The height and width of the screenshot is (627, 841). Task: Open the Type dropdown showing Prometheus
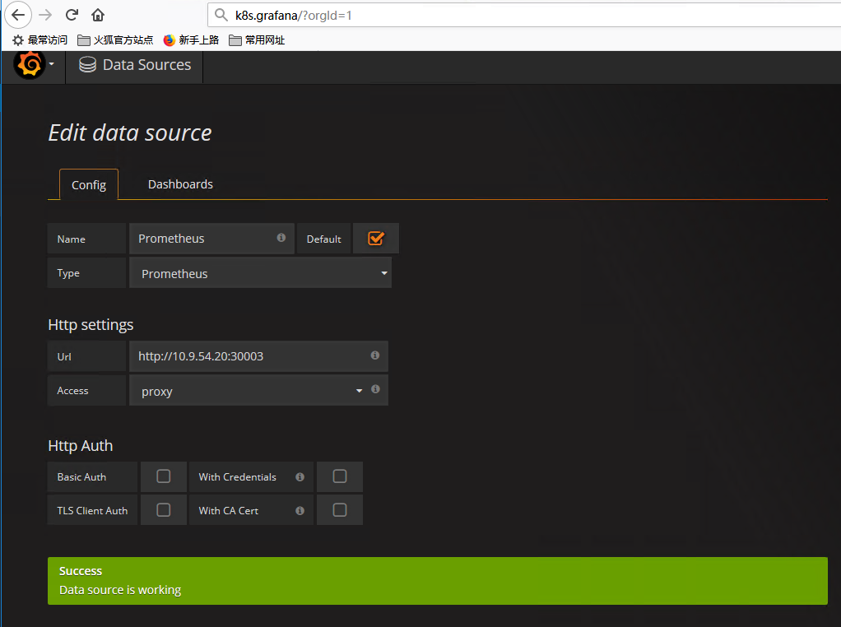pyautogui.click(x=260, y=273)
